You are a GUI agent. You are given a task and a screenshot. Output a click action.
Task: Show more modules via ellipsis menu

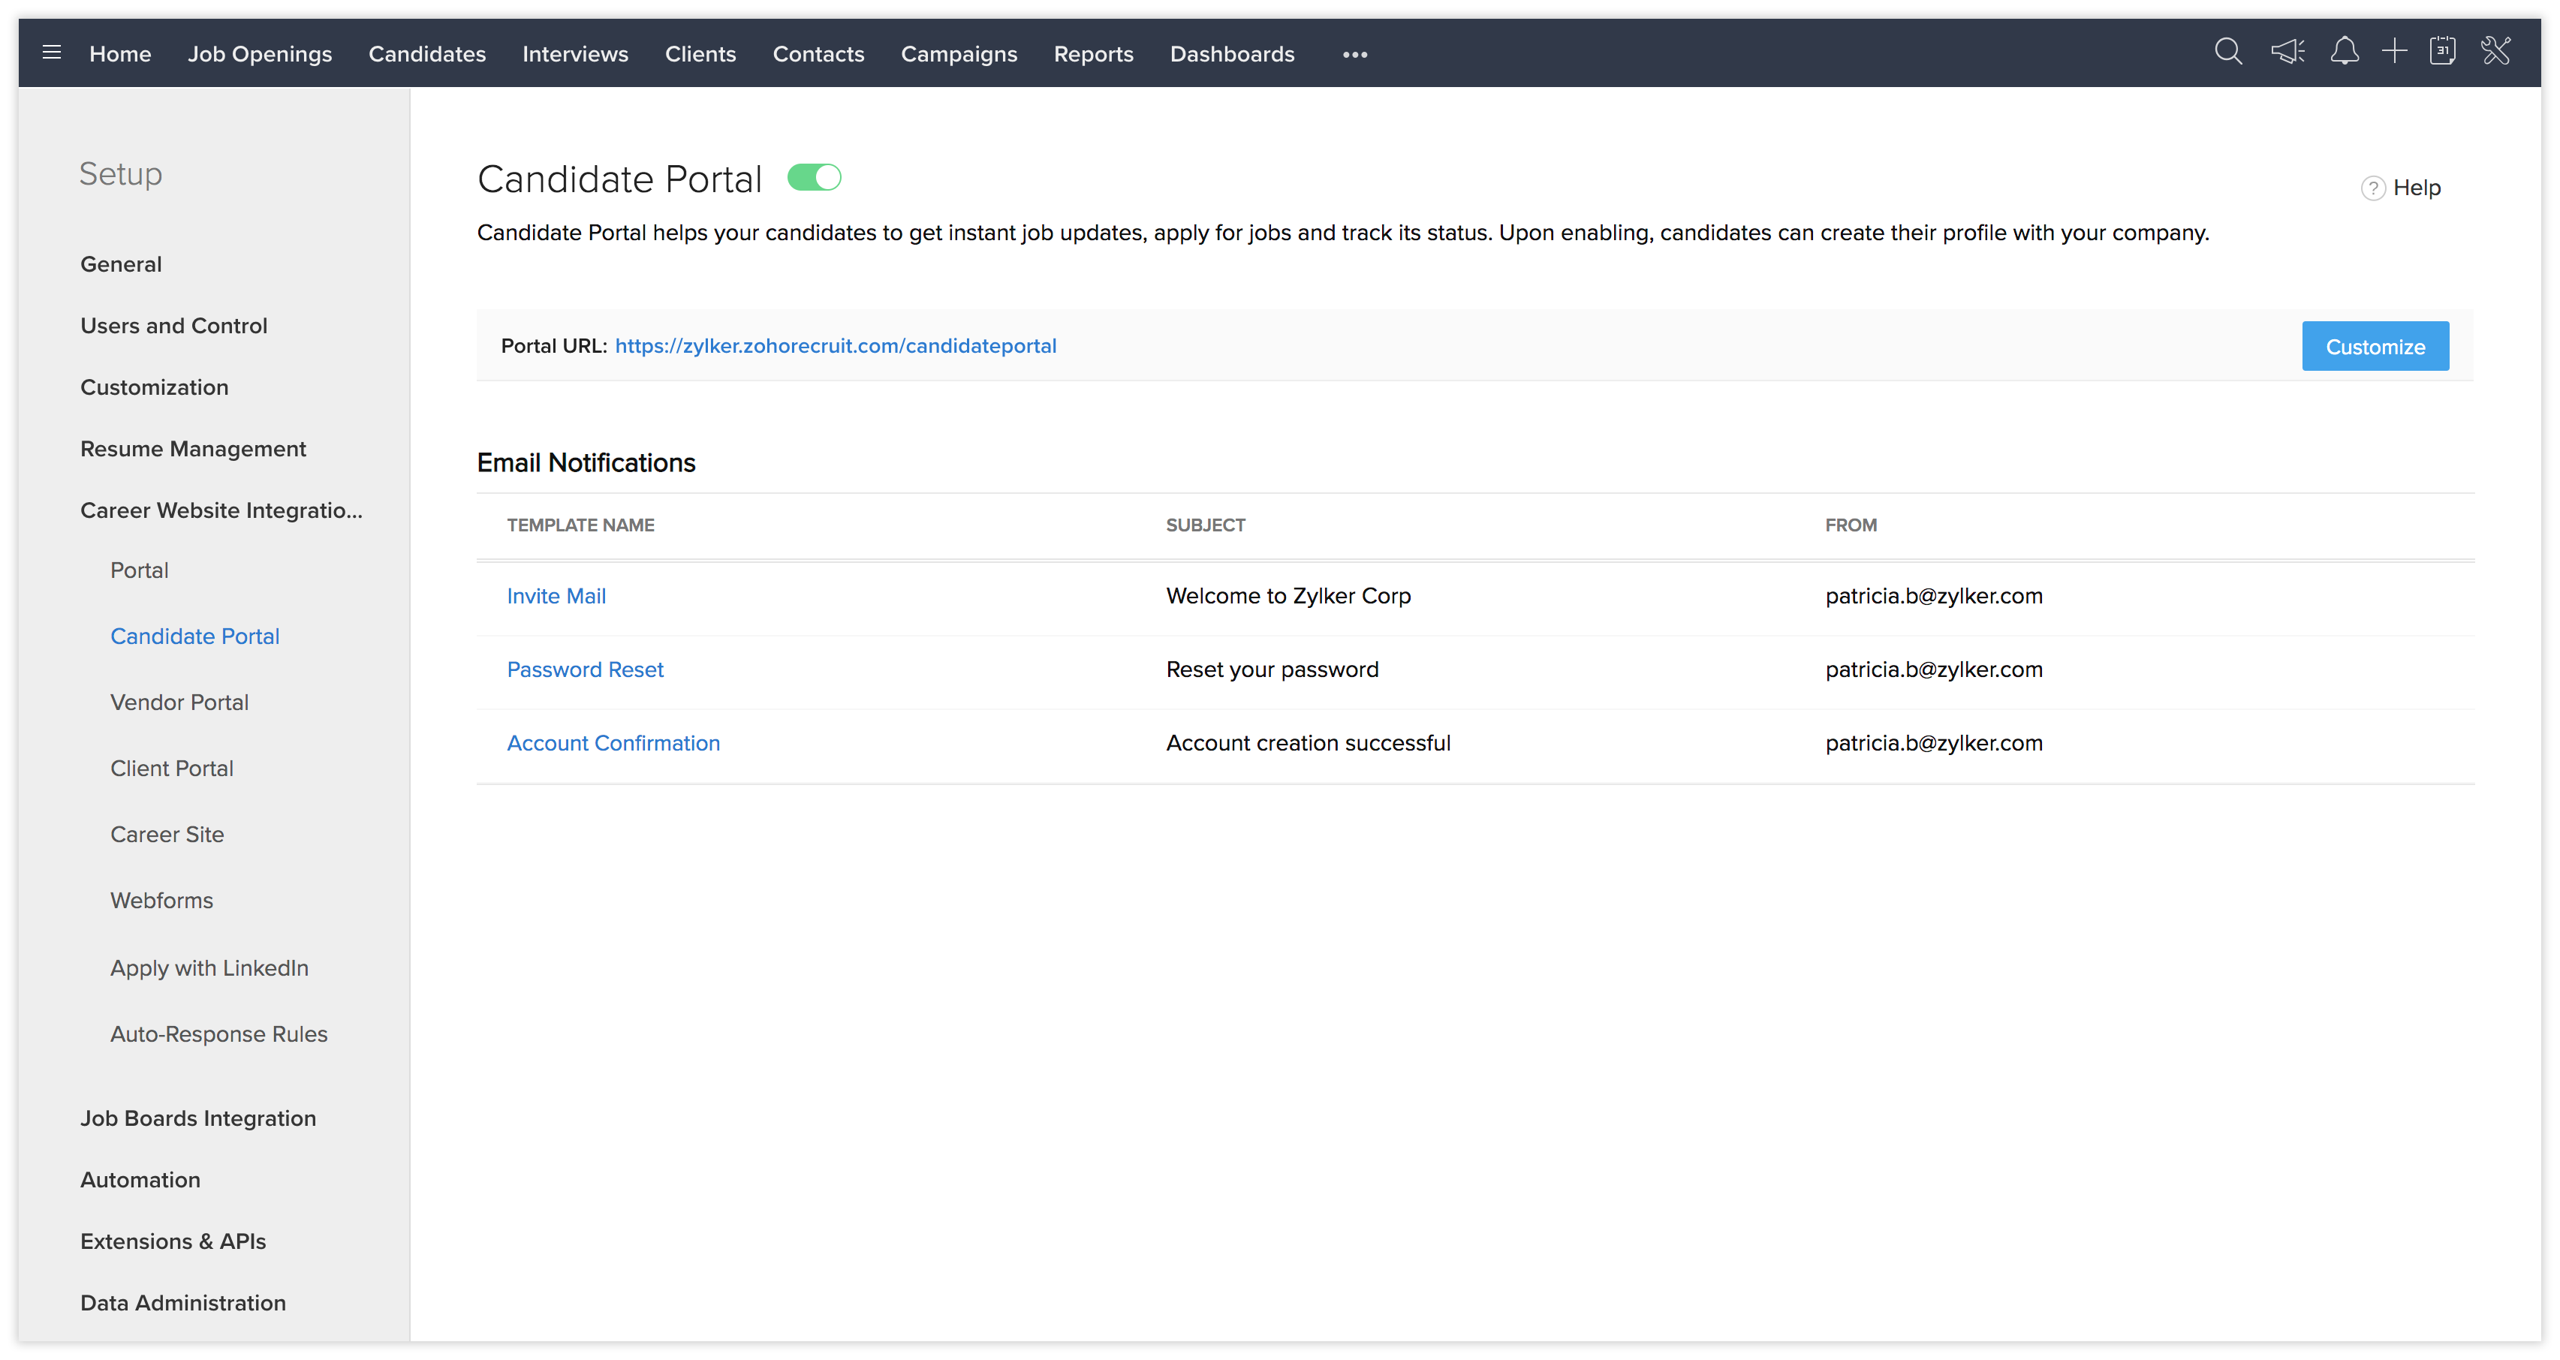[x=1354, y=55]
